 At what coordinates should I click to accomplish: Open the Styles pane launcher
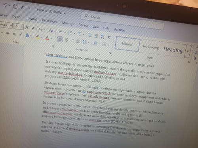click(x=189, y=62)
